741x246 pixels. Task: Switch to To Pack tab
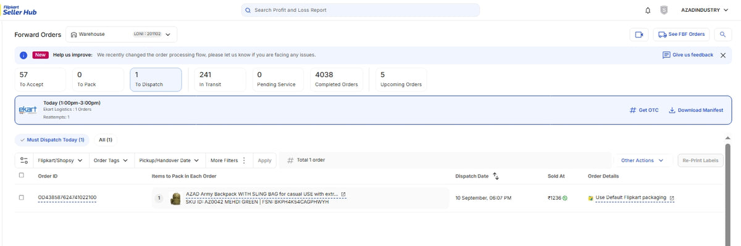98,79
